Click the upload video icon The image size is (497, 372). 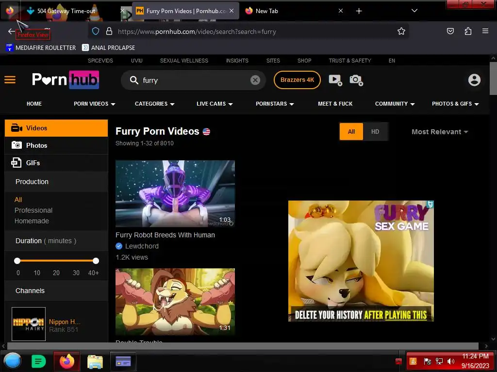click(x=335, y=80)
